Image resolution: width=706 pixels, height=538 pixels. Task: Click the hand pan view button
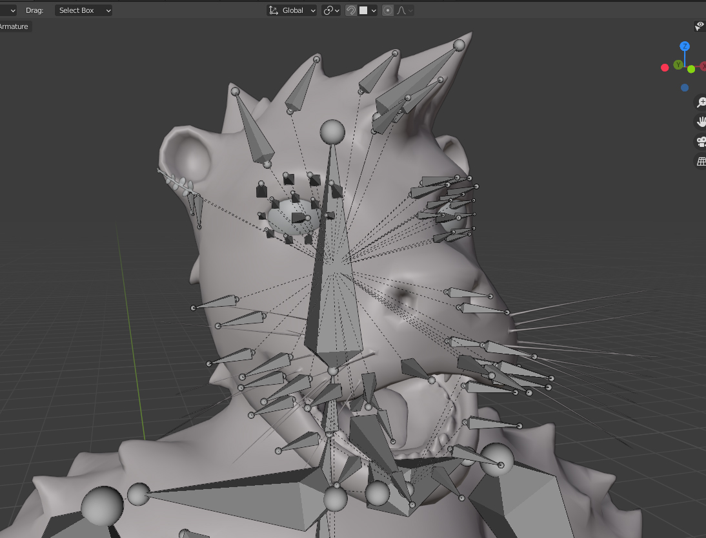coord(701,122)
